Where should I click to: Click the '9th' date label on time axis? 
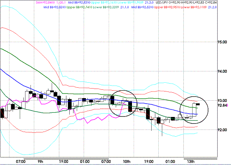pos(41,162)
